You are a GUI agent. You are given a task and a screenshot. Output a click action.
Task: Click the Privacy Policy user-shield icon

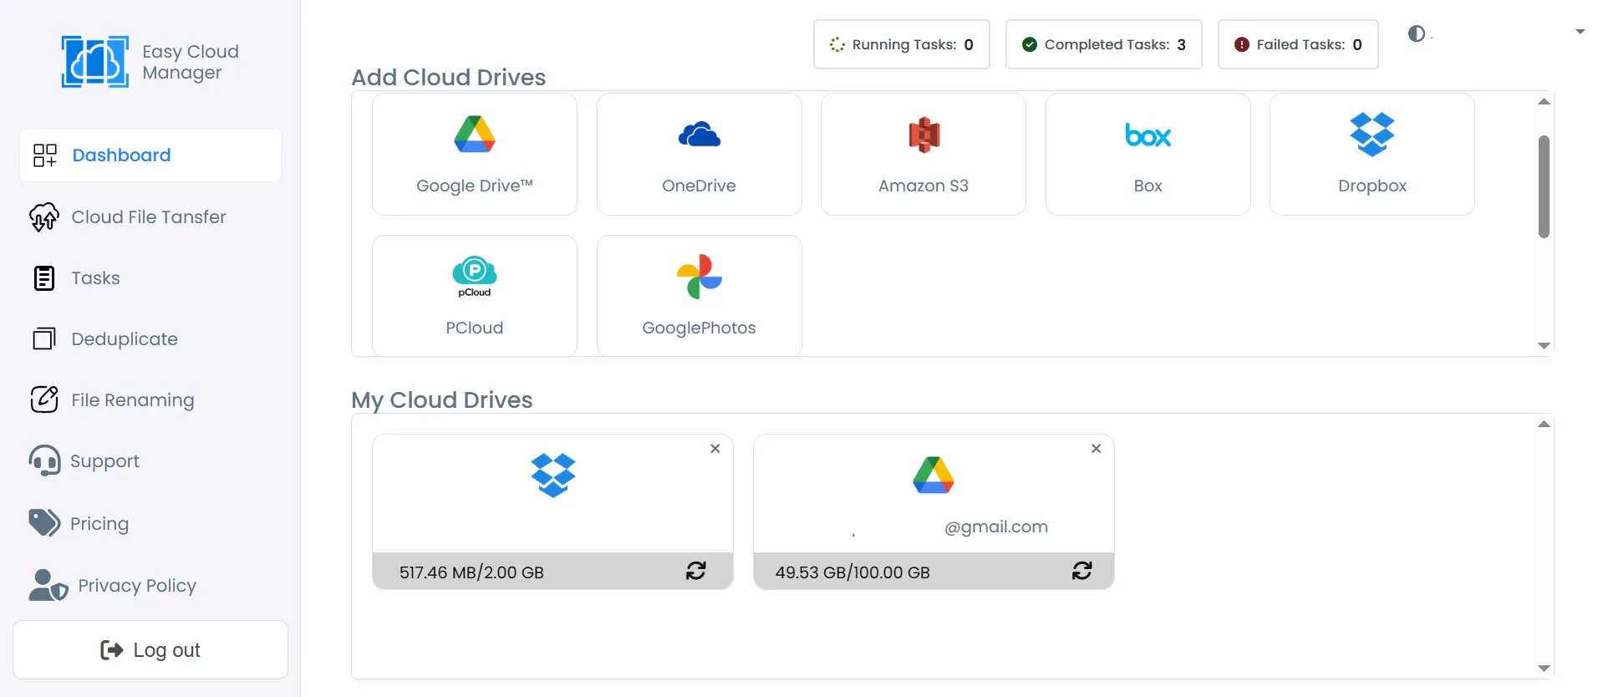point(48,585)
